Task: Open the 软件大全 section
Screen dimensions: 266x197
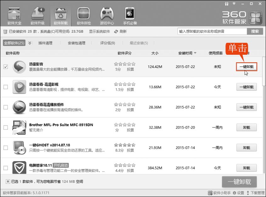Action: [14, 16]
